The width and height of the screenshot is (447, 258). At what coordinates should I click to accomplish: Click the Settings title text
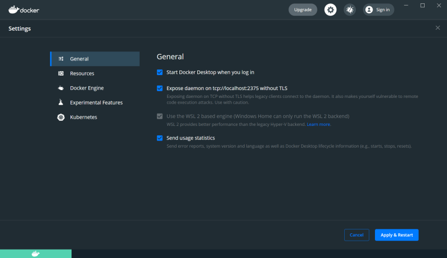[20, 29]
